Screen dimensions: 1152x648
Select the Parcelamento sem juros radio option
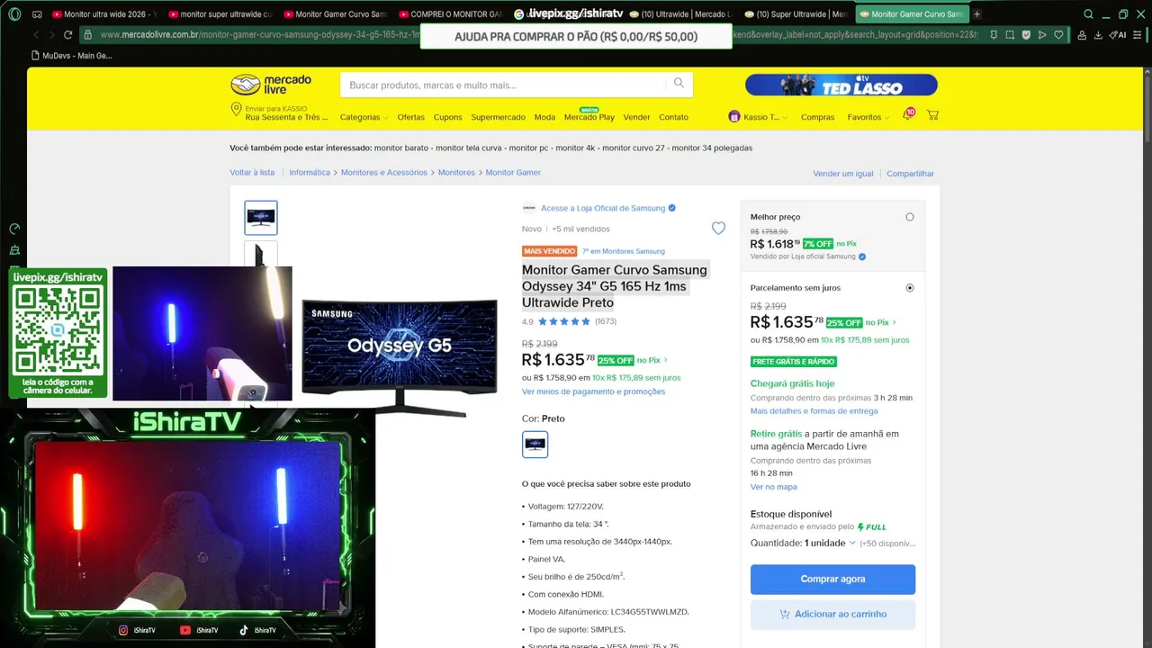point(910,288)
